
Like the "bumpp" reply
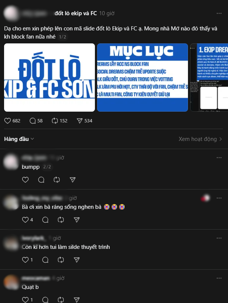coord(25,180)
